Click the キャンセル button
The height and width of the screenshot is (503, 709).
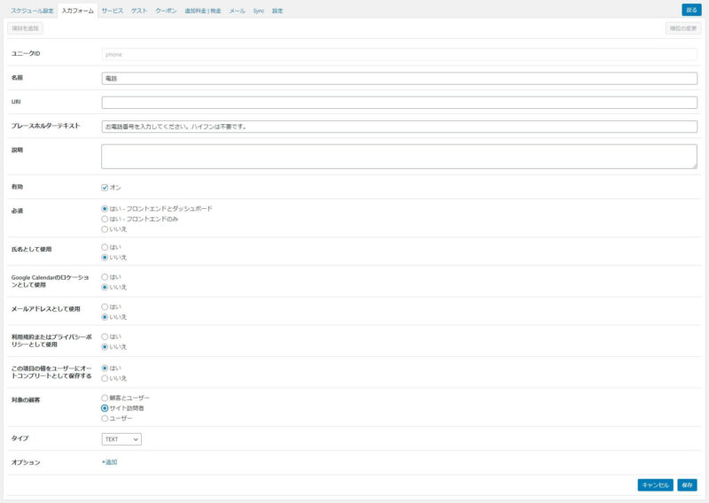pos(655,485)
